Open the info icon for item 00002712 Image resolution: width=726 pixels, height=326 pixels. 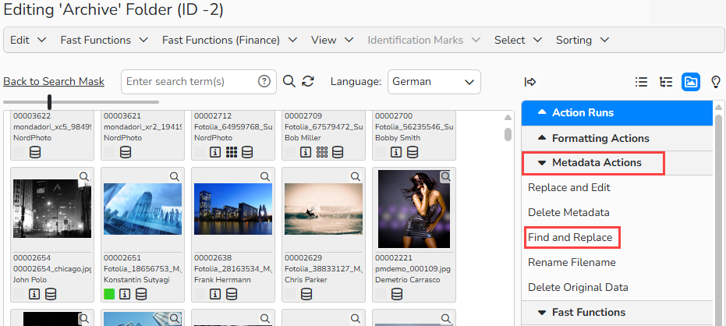tap(215, 152)
